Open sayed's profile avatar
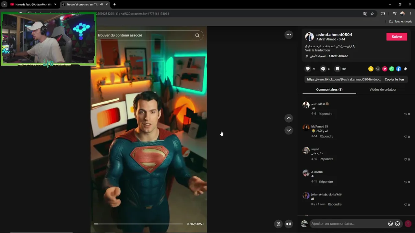 click(x=306, y=150)
